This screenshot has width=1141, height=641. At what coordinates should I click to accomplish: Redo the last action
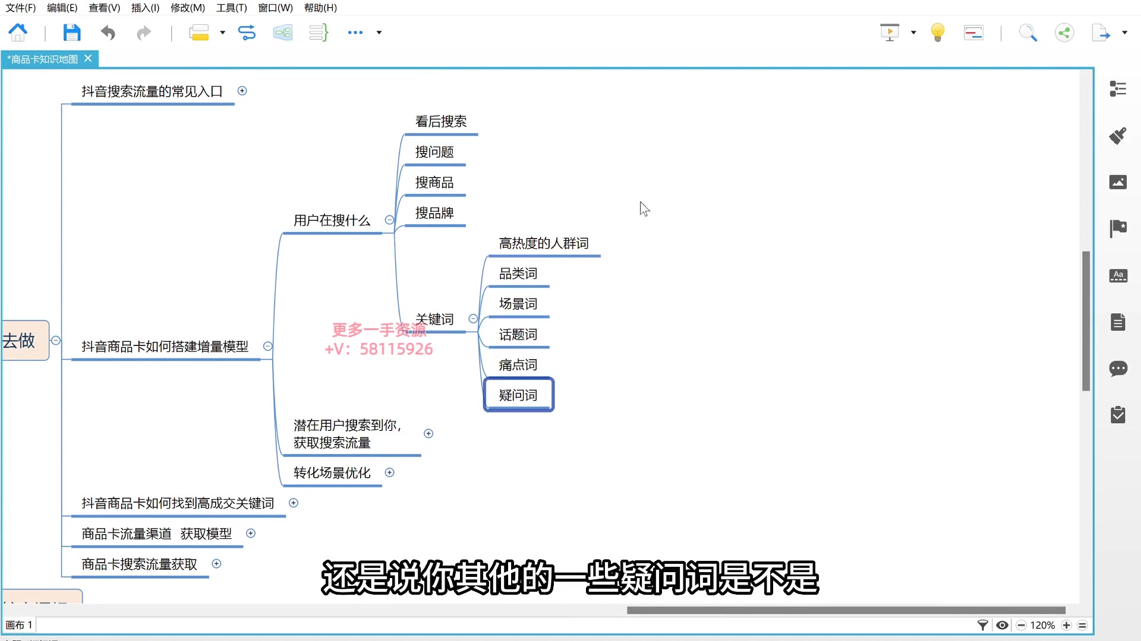(x=144, y=32)
